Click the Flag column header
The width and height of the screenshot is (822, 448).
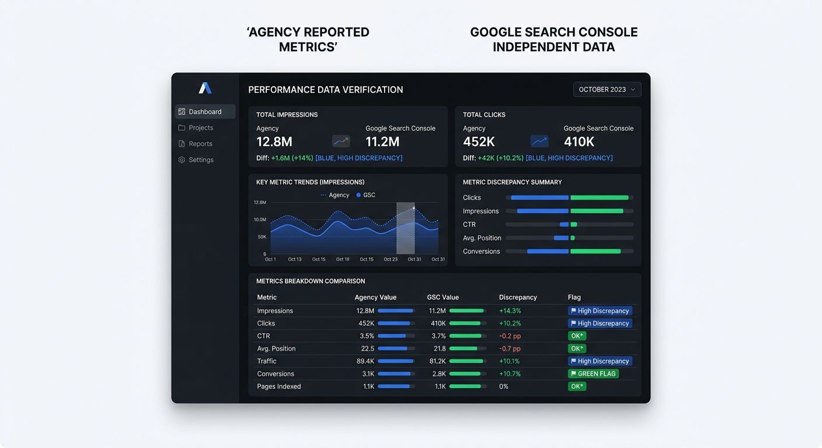point(574,297)
